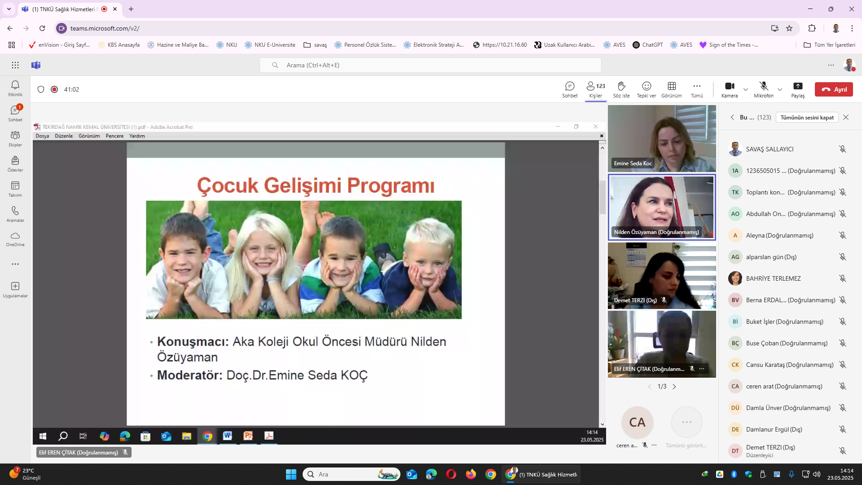Click Ayrıl to leave the meeting
The height and width of the screenshot is (485, 862).
834,89
